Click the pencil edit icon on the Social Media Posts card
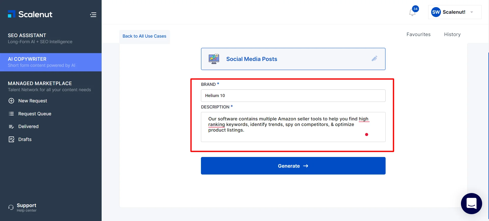 pyautogui.click(x=374, y=59)
